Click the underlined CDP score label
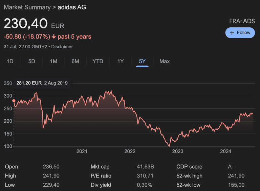Image resolution: width=260 pixels, height=191 pixels. coord(189,167)
